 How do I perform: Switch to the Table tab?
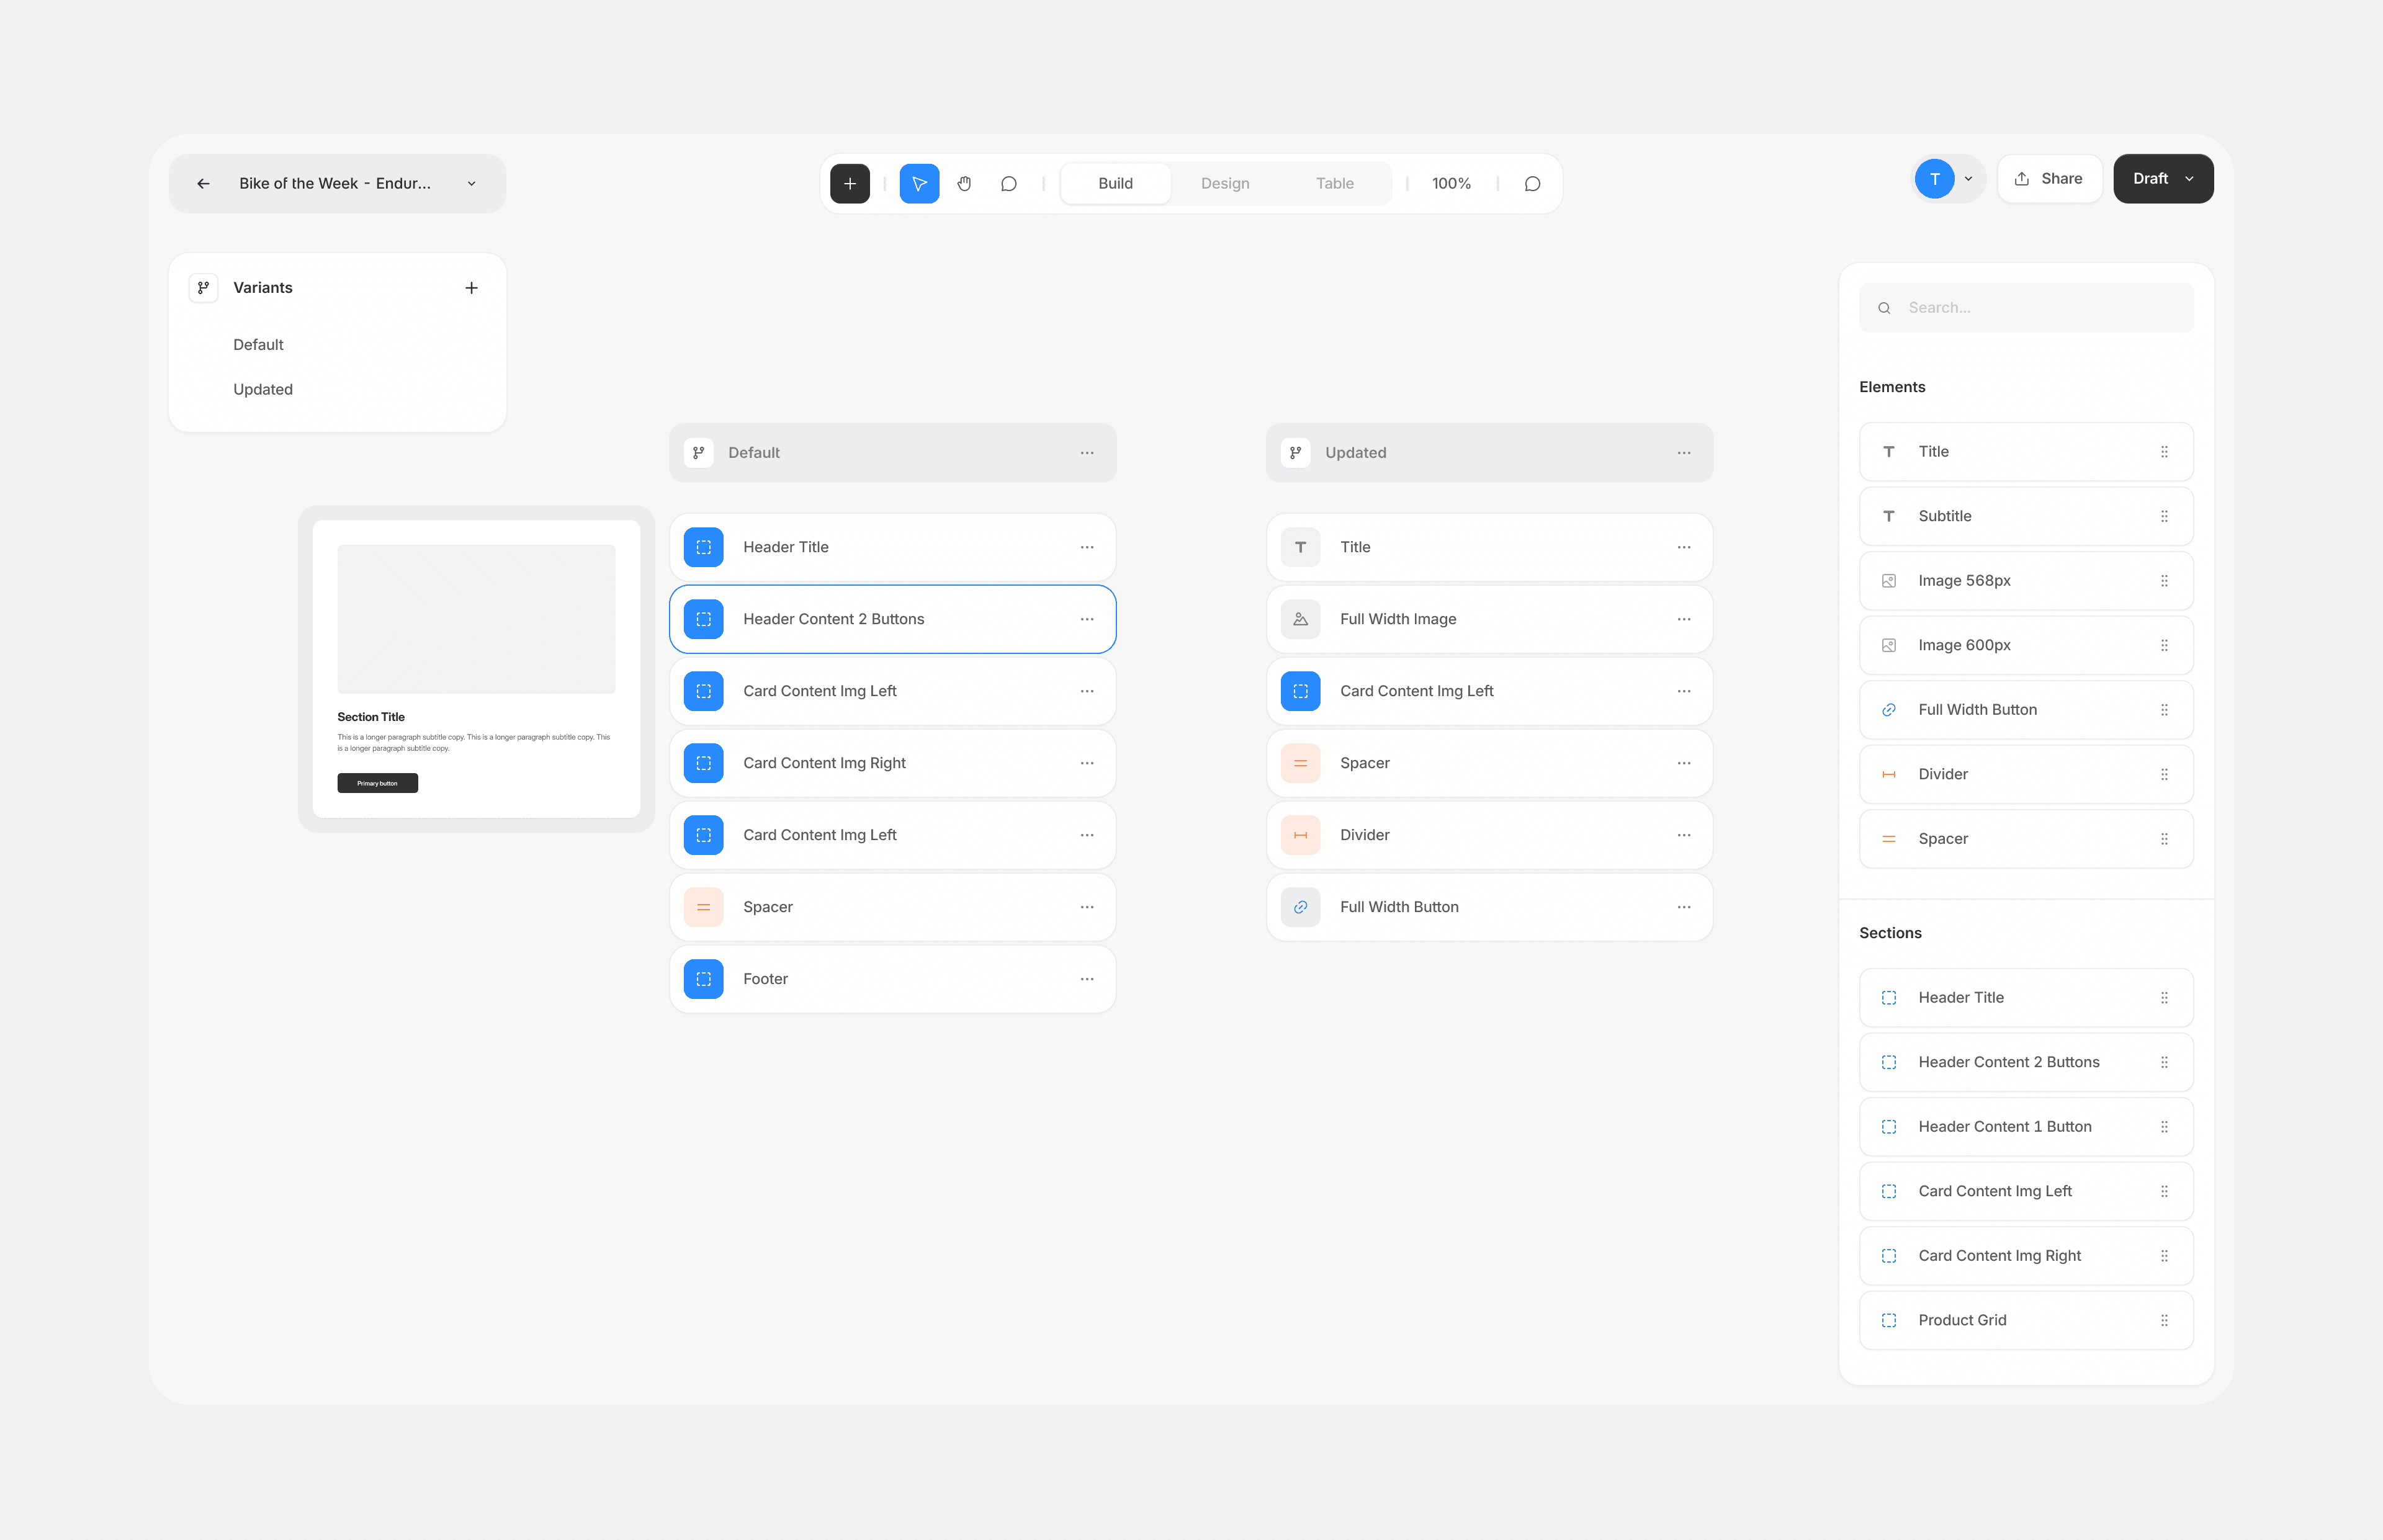click(x=1334, y=183)
